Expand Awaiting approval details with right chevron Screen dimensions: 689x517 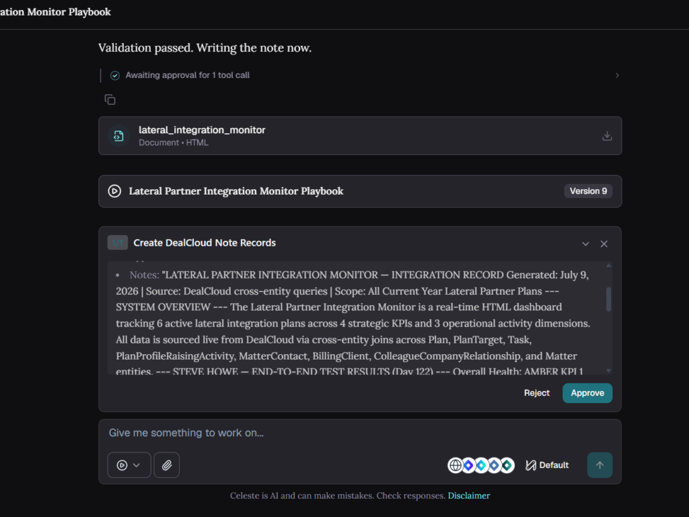click(617, 75)
